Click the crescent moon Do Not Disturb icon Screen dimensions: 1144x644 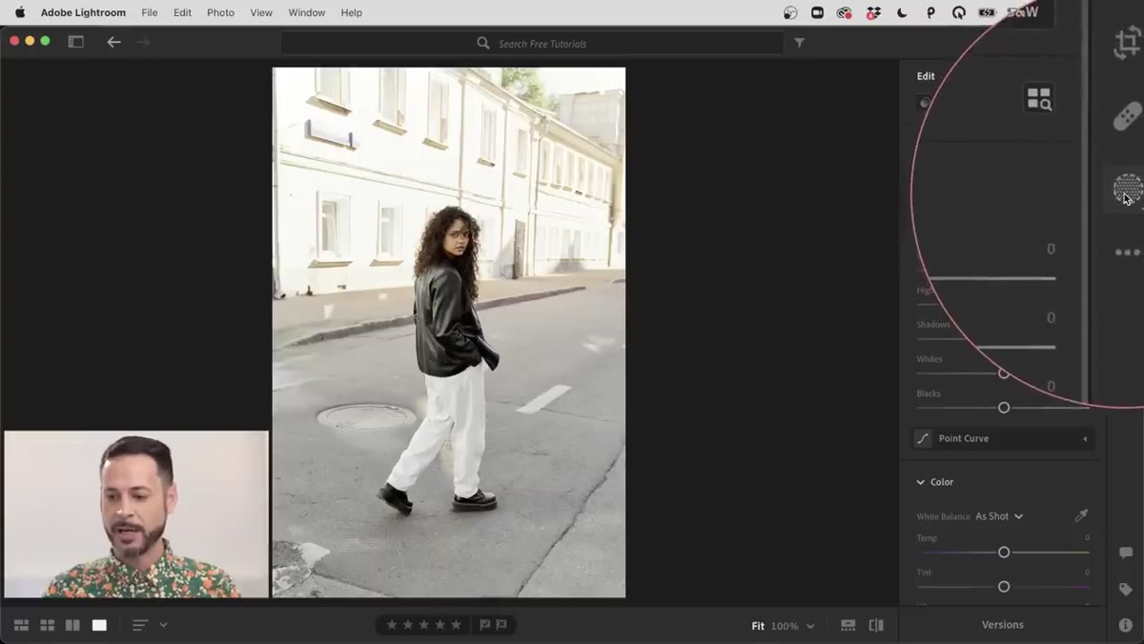pyautogui.click(x=902, y=12)
